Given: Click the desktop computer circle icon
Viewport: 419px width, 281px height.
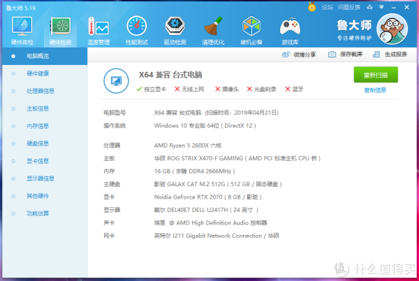Looking at the screenshot, I should [x=116, y=81].
